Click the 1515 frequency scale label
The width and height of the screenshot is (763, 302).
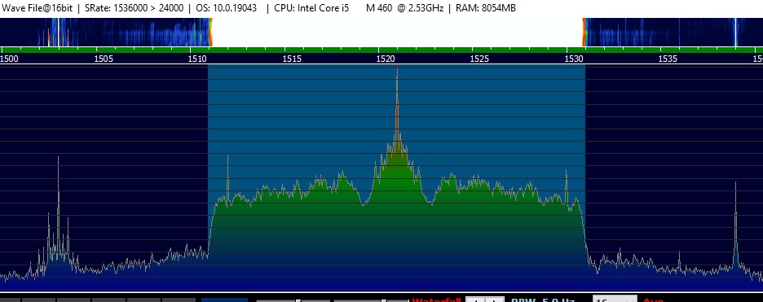tap(292, 59)
